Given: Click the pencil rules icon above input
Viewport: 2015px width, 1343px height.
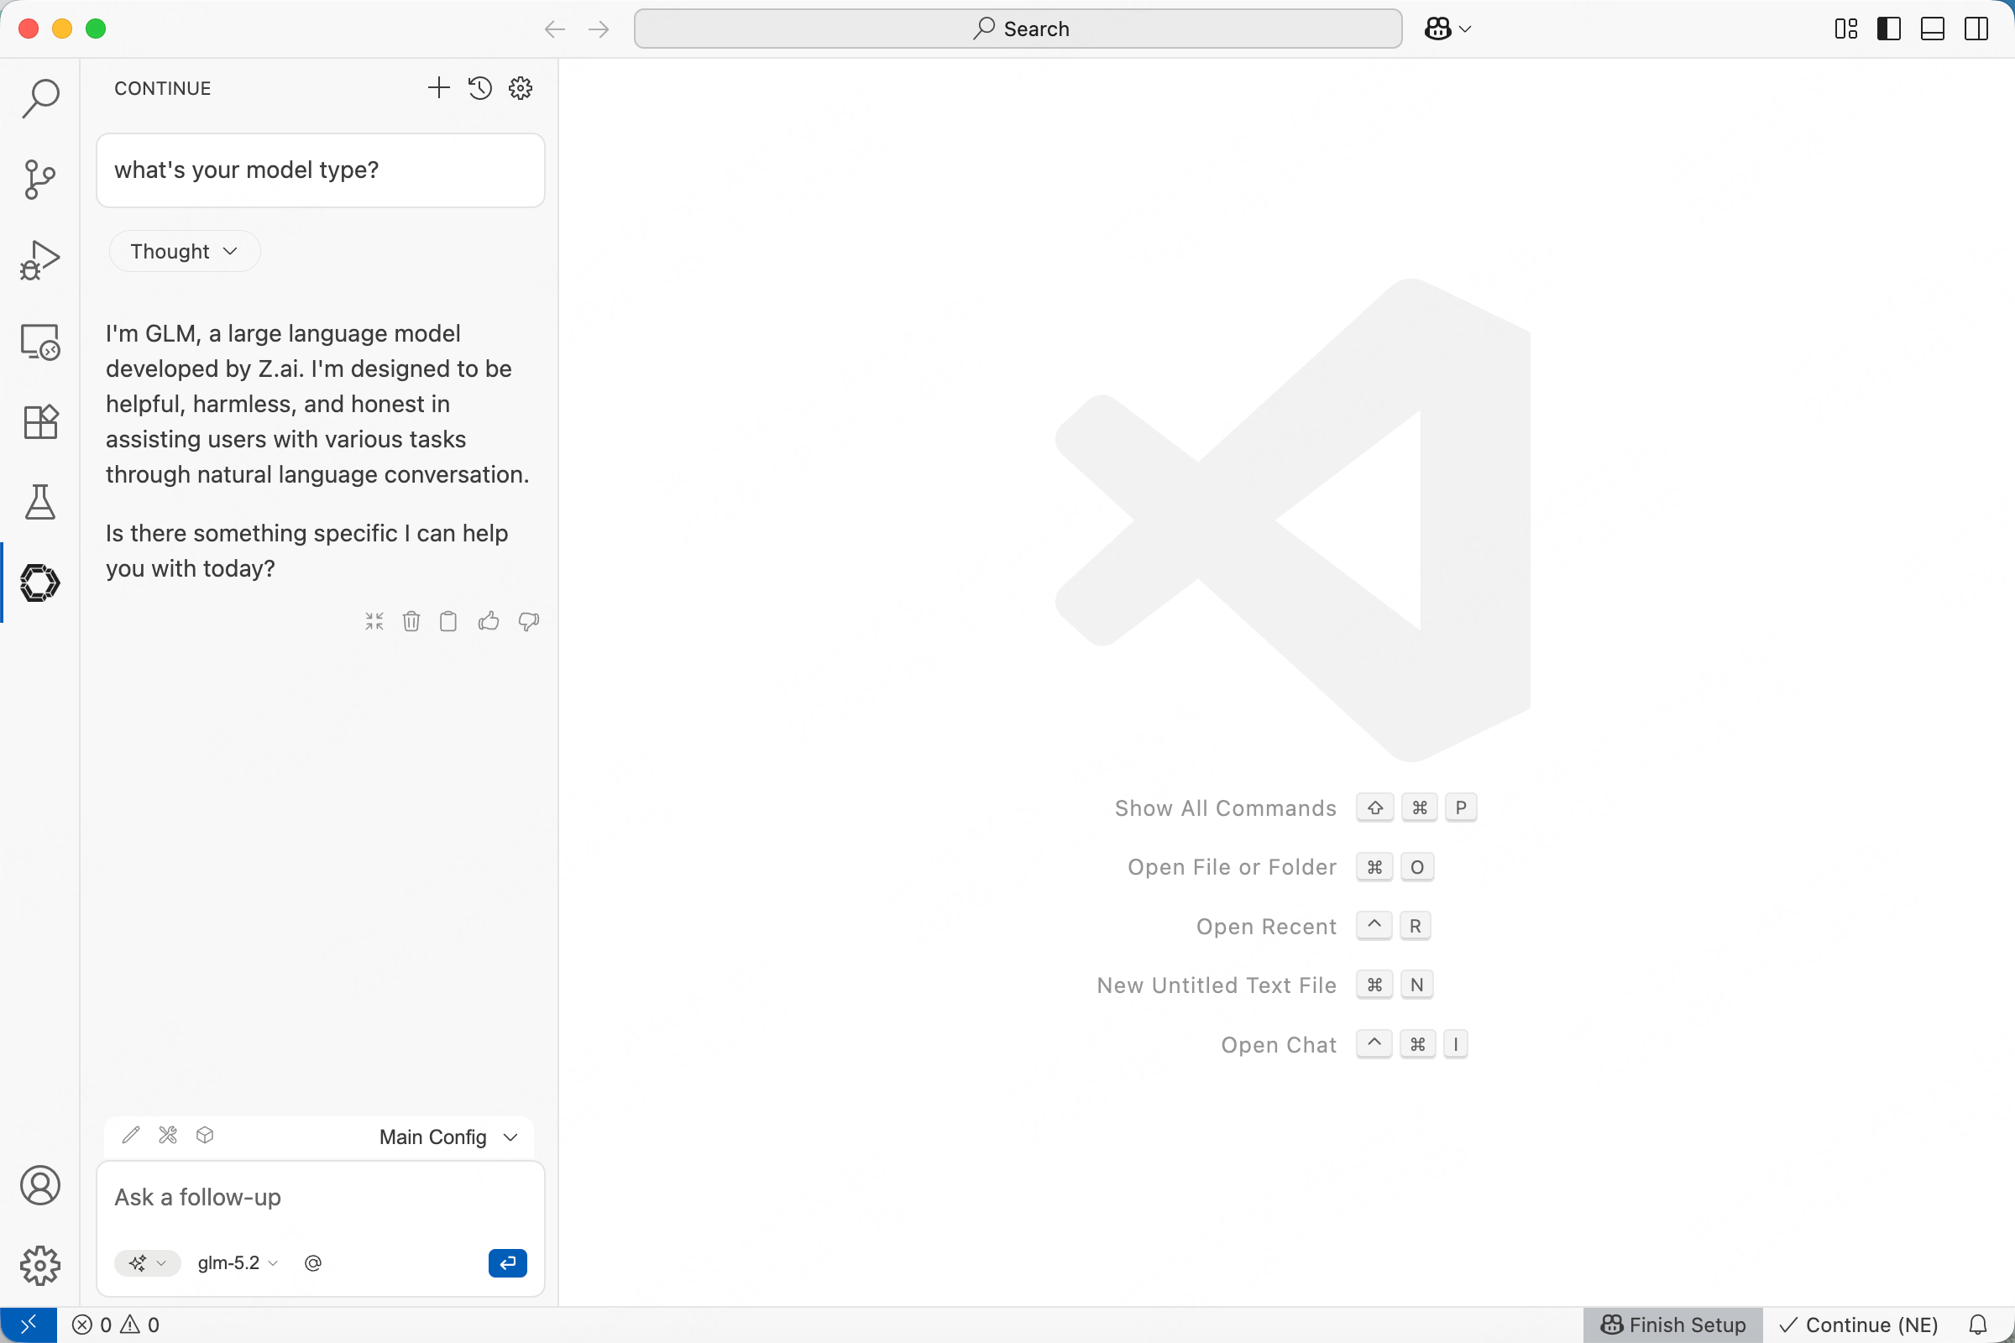Looking at the screenshot, I should coord(131,1135).
